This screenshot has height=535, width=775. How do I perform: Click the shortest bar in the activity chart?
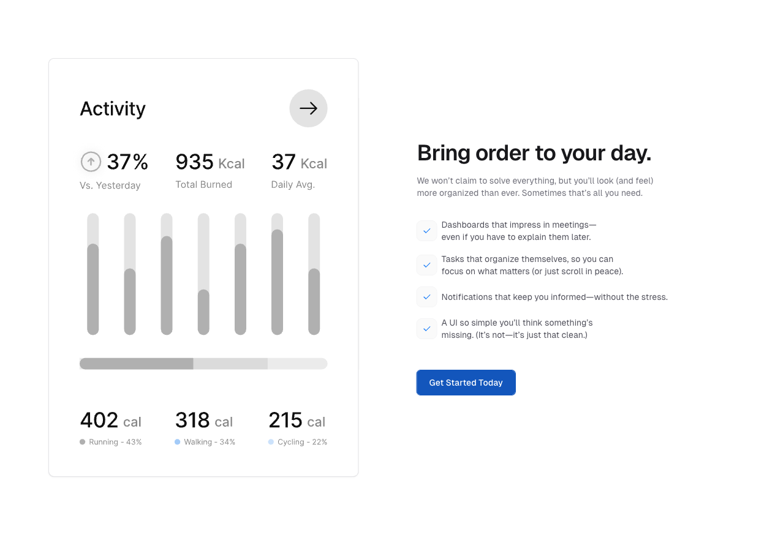[x=203, y=312]
